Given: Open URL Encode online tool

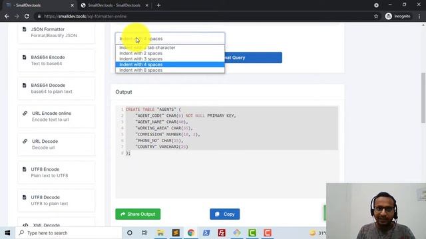Looking at the screenshot, I should pyautogui.click(x=56, y=116).
